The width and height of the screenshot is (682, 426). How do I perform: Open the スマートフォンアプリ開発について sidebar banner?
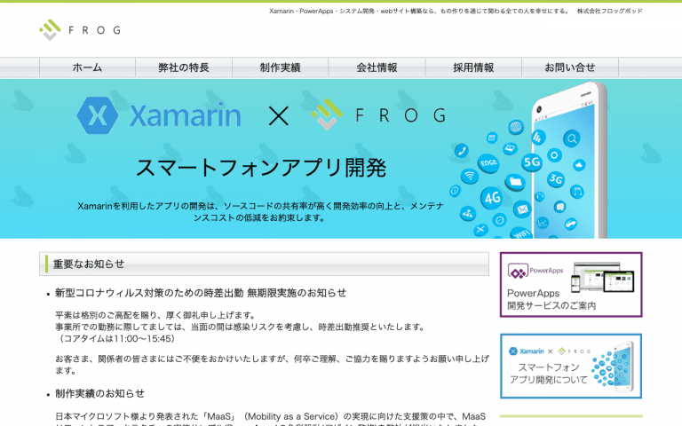[571, 366]
